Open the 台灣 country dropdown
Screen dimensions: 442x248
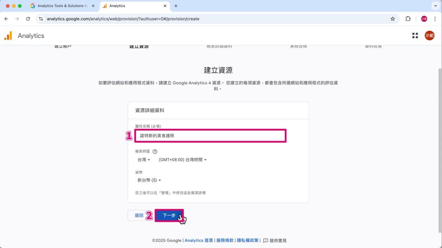tap(143, 159)
